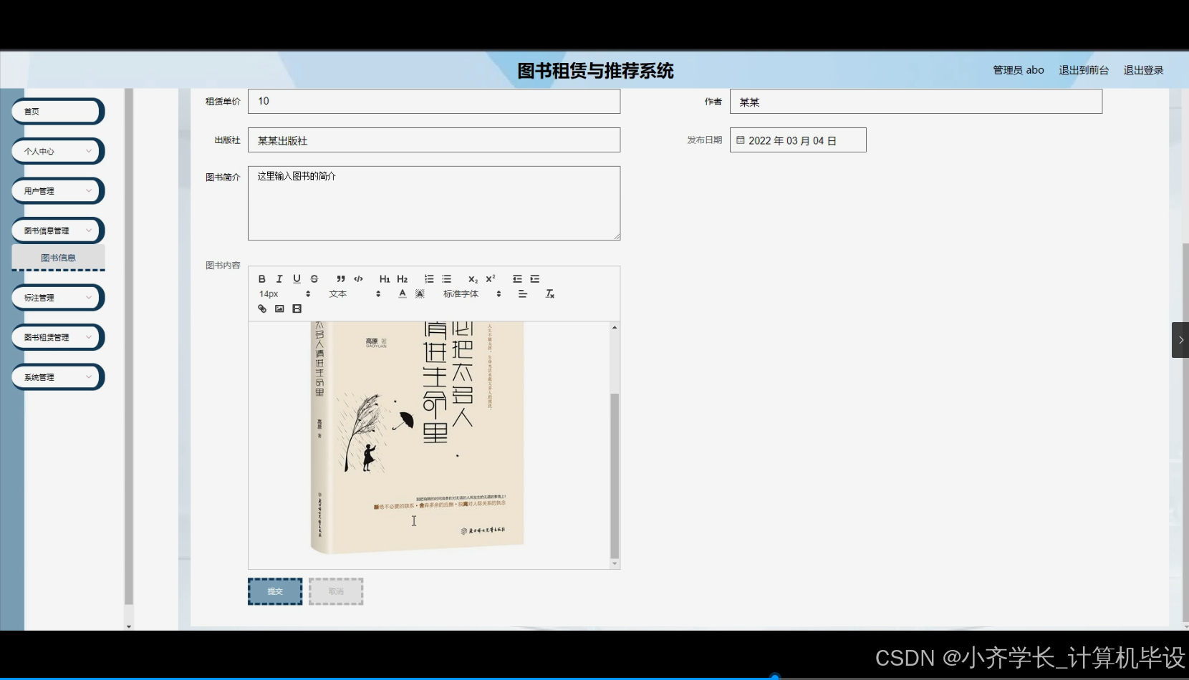The width and height of the screenshot is (1189, 680).
Task: Expand the right side panel arrow
Action: [x=1180, y=340]
